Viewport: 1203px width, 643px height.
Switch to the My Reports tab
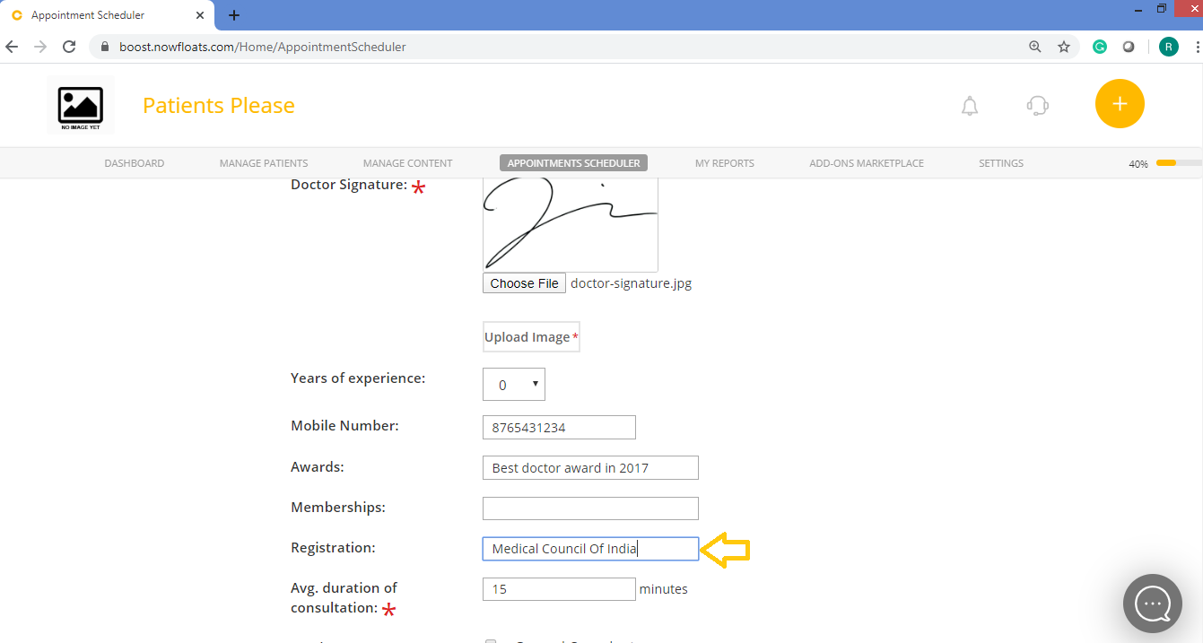(724, 162)
